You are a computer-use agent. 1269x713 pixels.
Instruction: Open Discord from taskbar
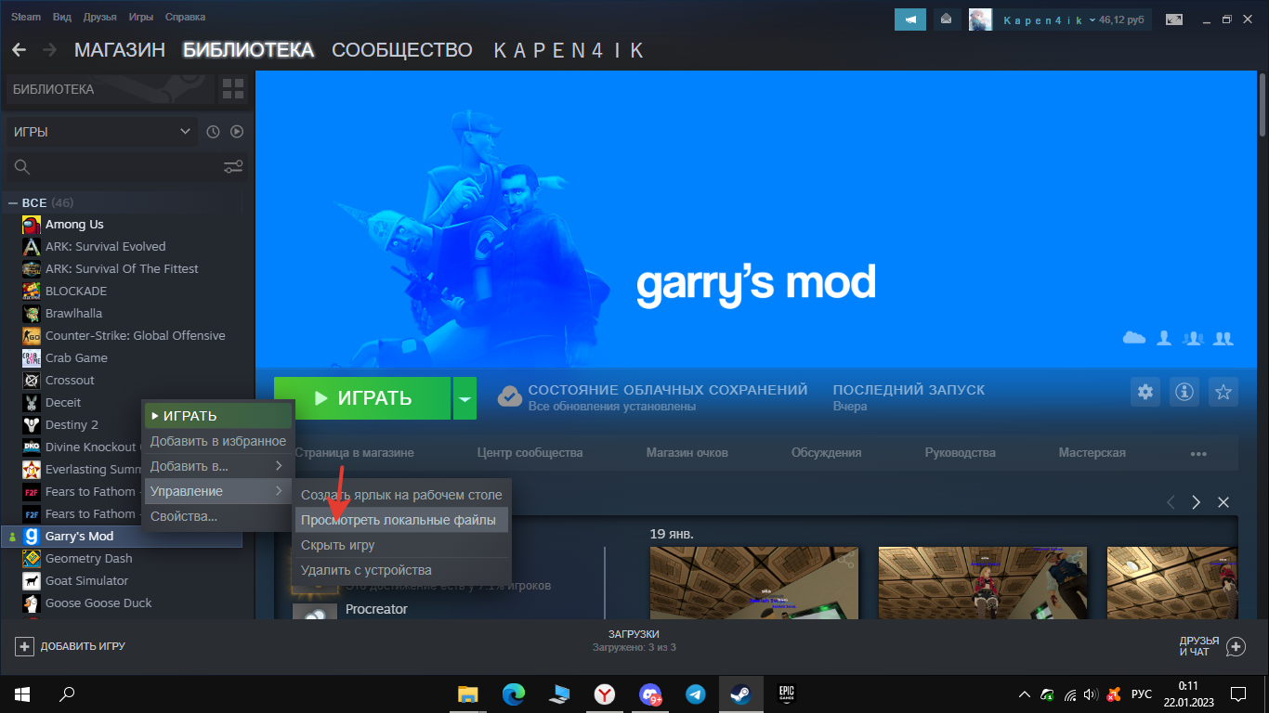click(x=650, y=694)
